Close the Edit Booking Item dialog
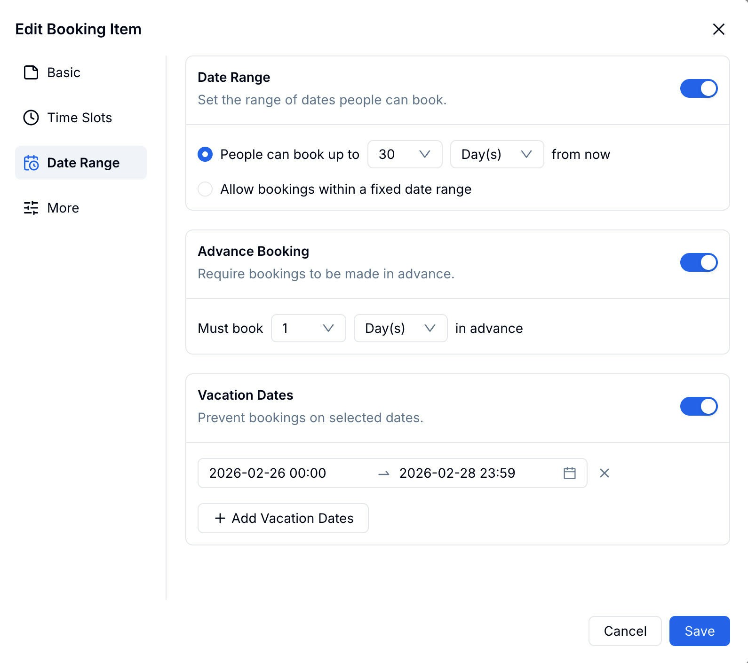 (718, 29)
